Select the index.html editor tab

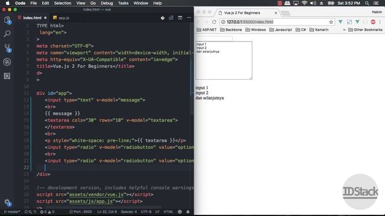tap(32, 18)
